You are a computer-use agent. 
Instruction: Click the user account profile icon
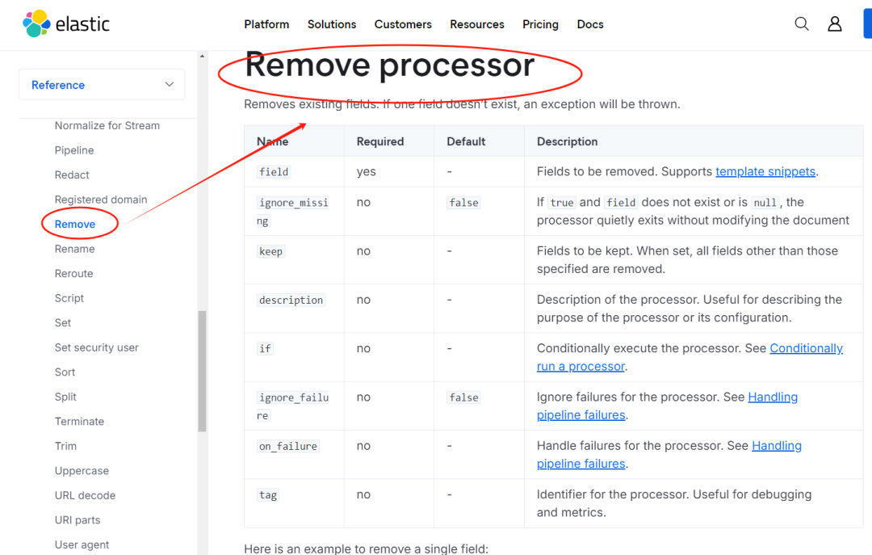click(x=835, y=24)
